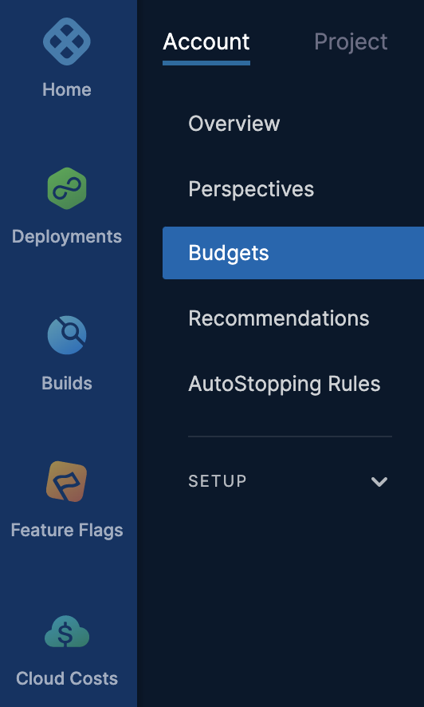Open Recommendations
The height and width of the screenshot is (707, 424).
[x=279, y=318]
